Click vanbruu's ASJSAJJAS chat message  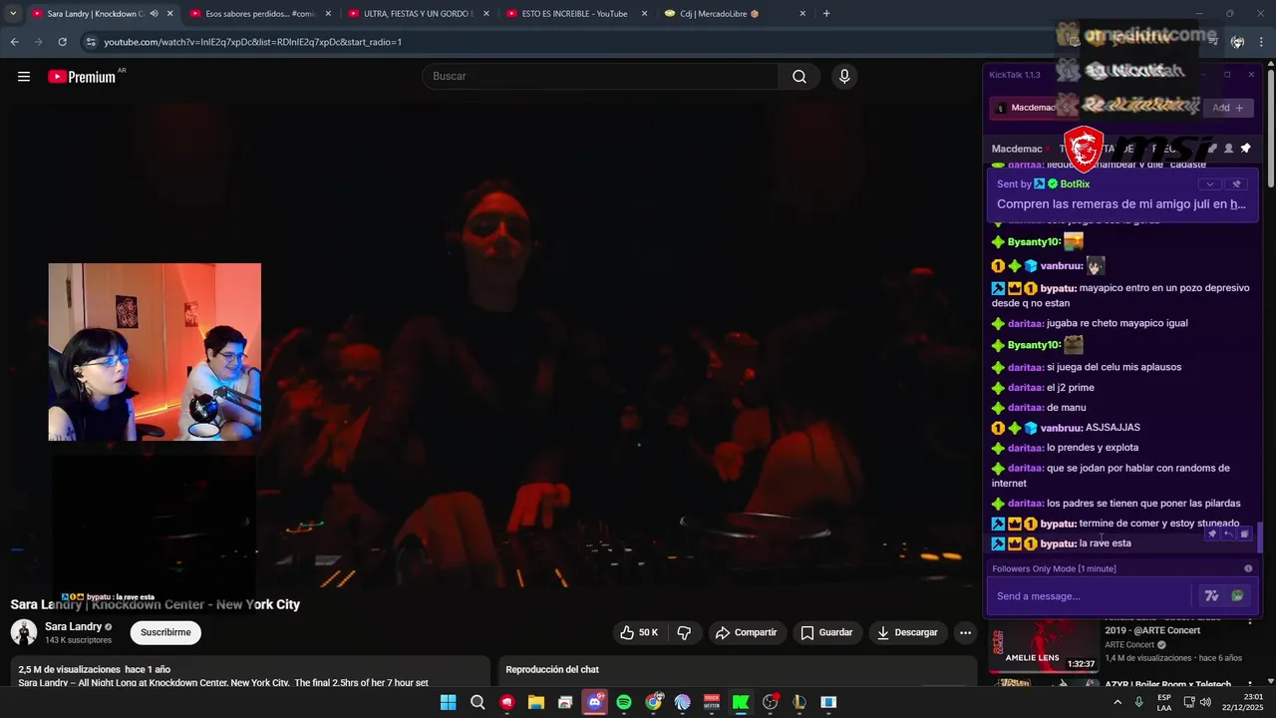click(1113, 428)
